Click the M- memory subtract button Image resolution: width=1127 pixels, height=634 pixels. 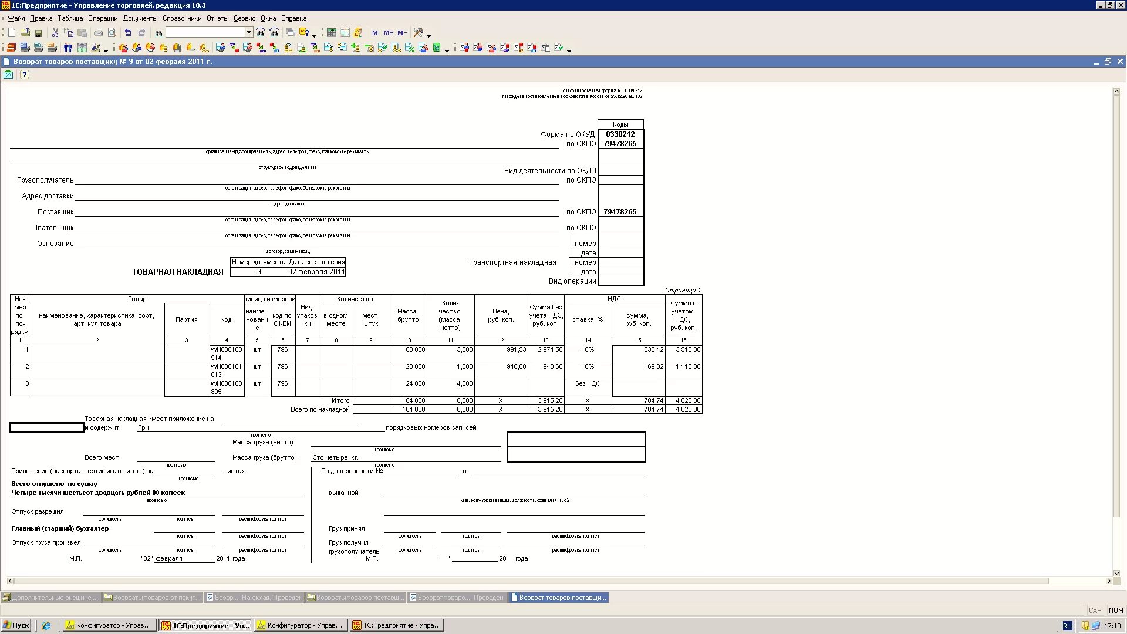(401, 33)
